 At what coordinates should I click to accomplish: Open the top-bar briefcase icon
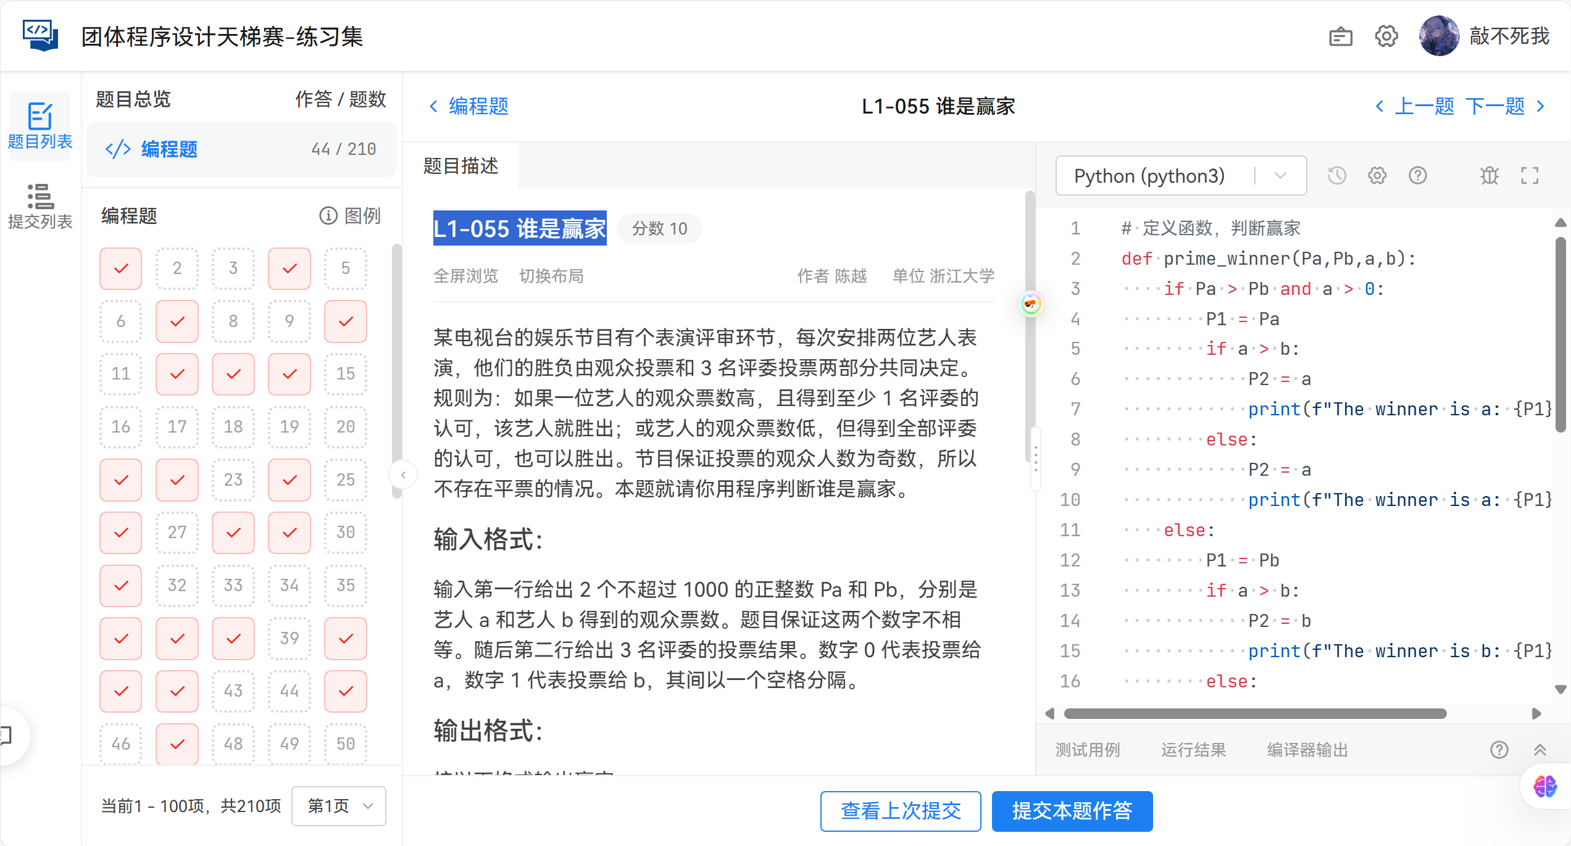[1340, 36]
